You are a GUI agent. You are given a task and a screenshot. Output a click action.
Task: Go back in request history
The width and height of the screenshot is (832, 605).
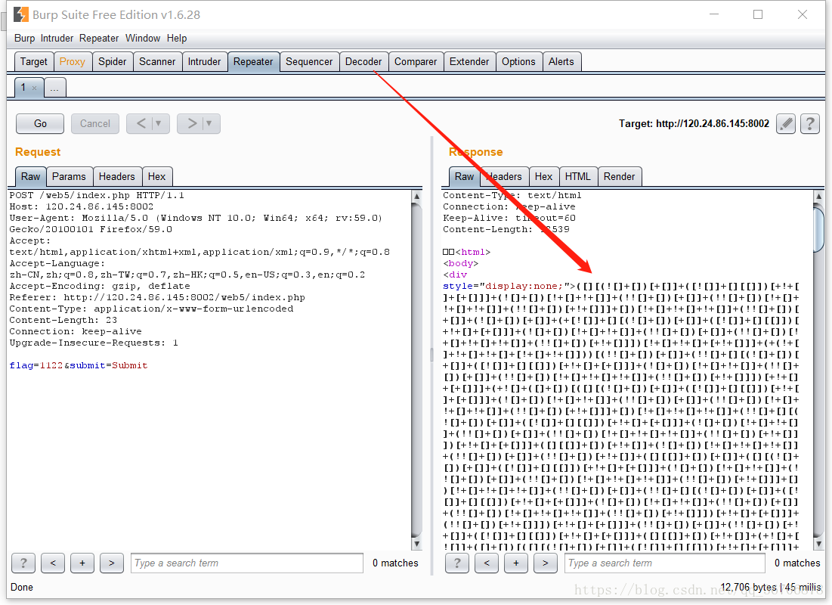pos(140,124)
